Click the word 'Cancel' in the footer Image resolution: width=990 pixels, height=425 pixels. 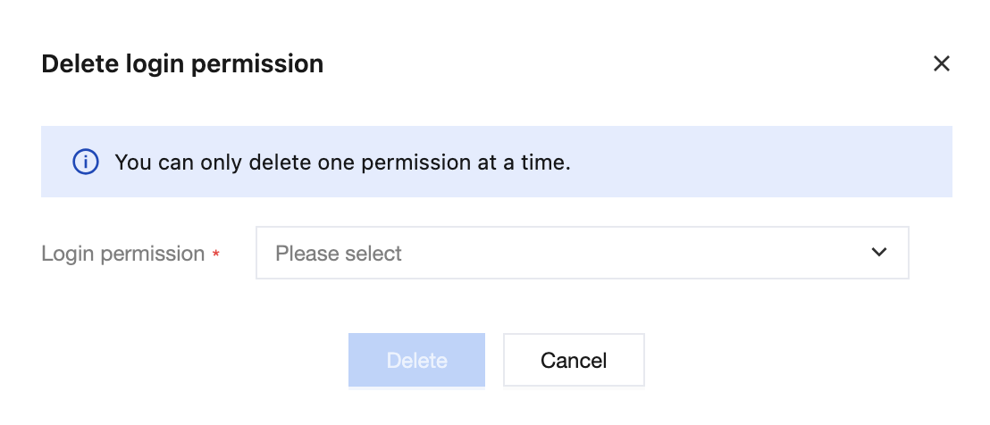[x=574, y=361]
